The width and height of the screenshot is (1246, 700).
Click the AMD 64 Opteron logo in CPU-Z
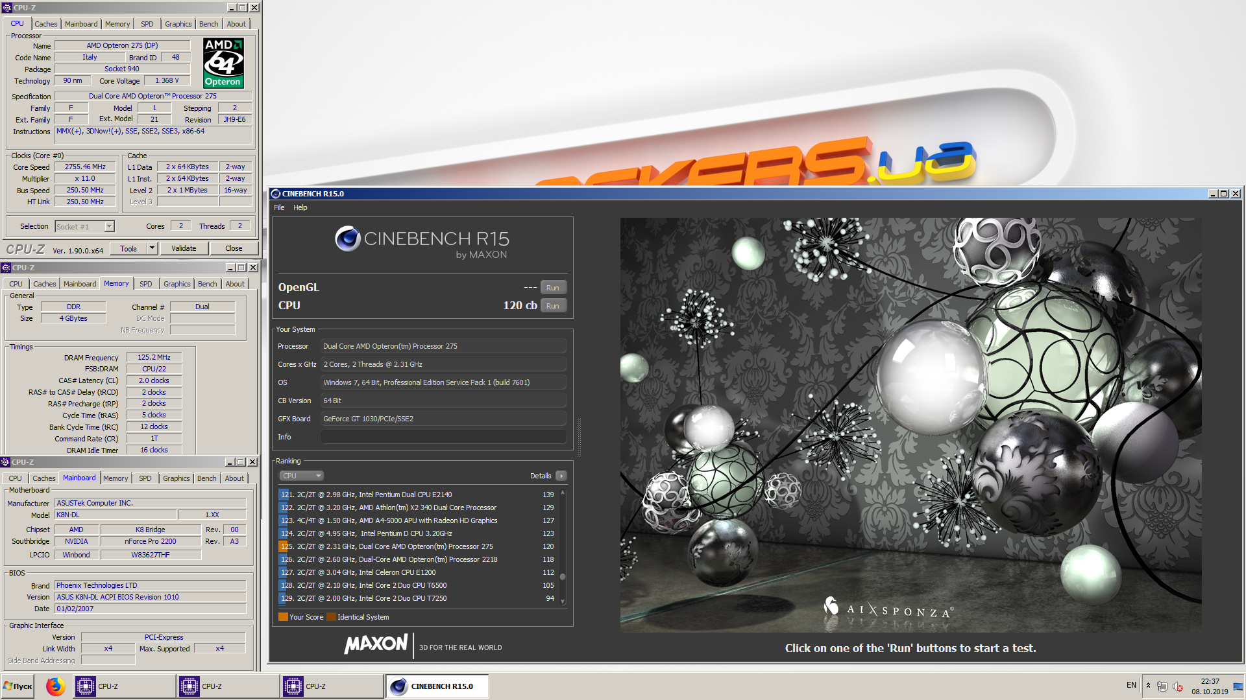pos(223,63)
